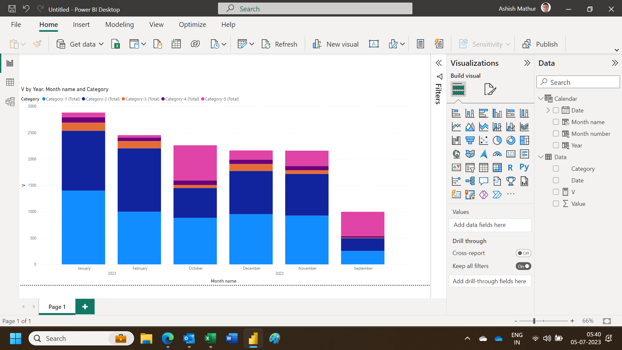Switch to Table view in left sidebar

[10, 82]
